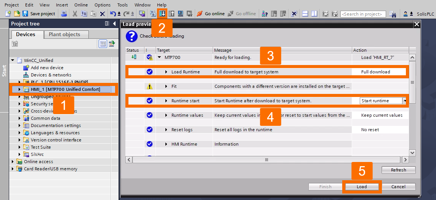Print using the printer toolbar icon

coord(64,14)
